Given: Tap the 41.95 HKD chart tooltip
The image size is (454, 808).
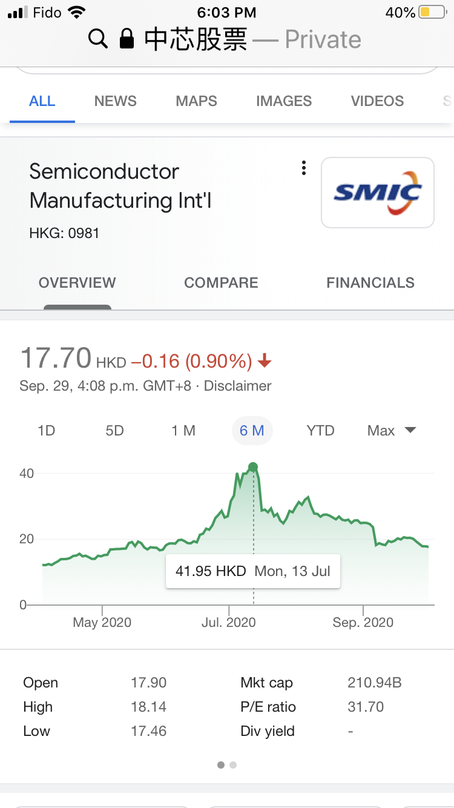Looking at the screenshot, I should tap(253, 571).
